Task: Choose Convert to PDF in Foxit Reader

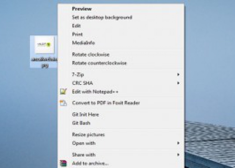Action: [x=106, y=103]
